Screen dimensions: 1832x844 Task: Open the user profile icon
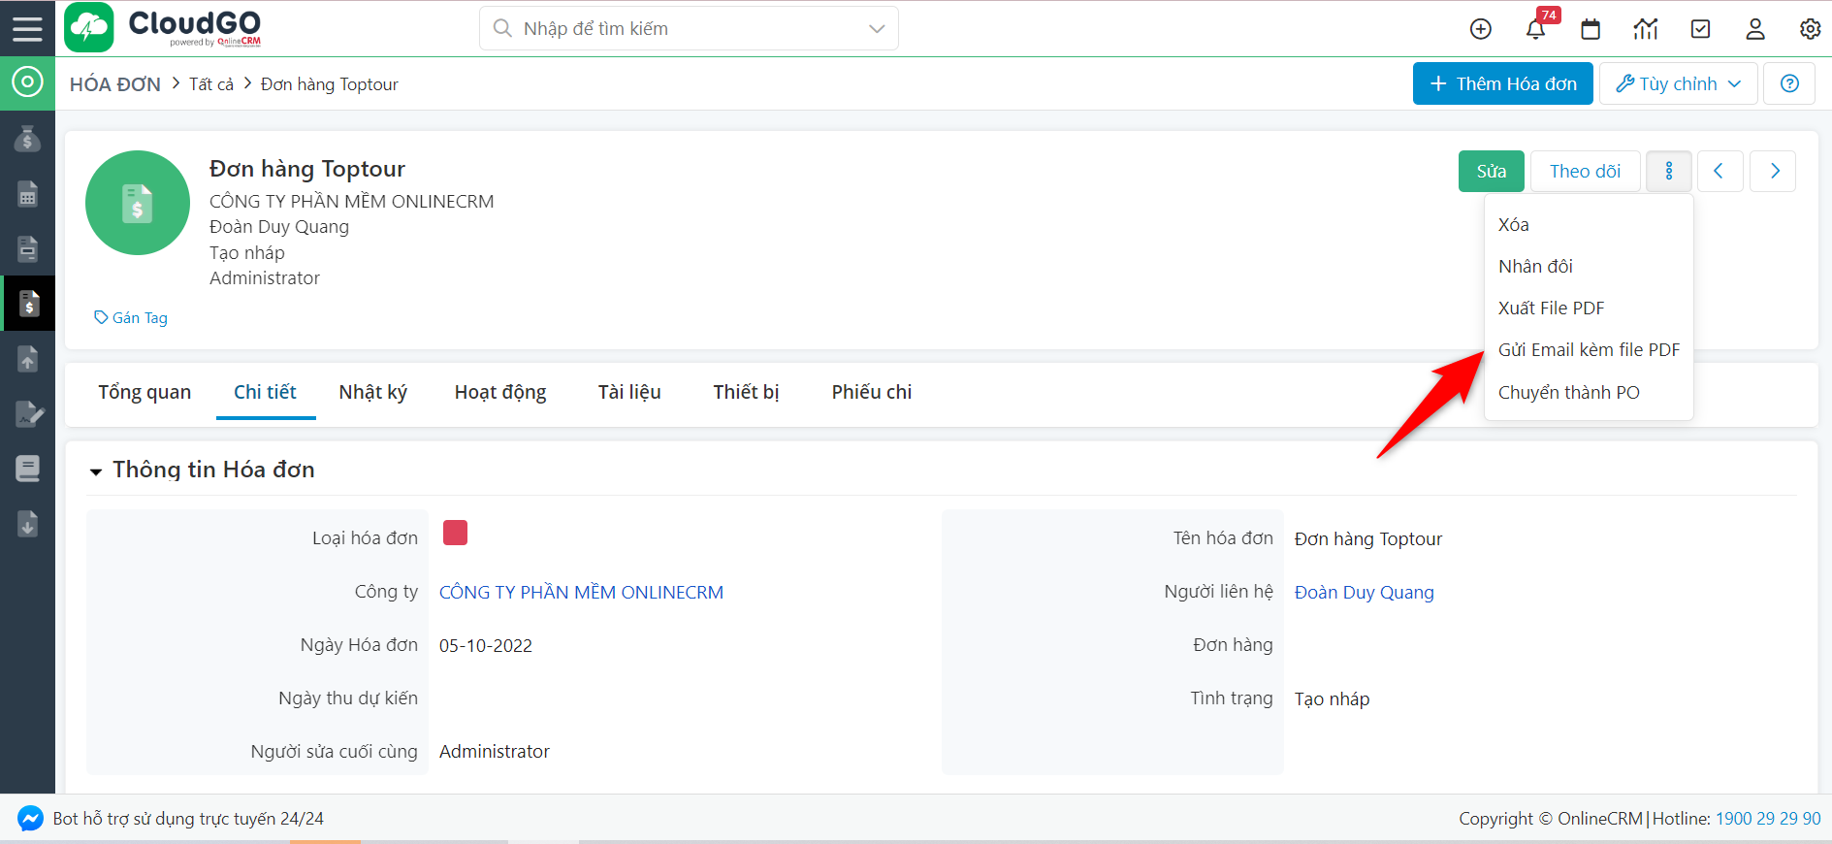[x=1755, y=29]
